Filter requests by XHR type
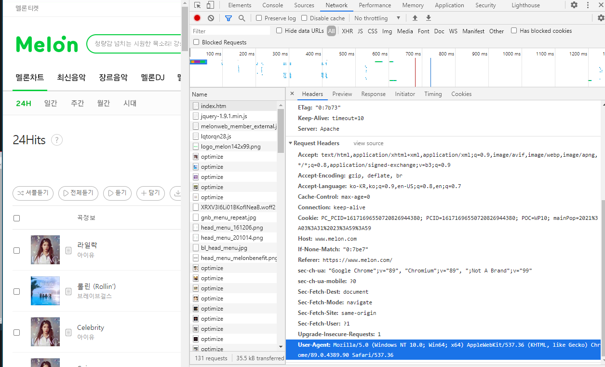The image size is (605, 367). 347,31
